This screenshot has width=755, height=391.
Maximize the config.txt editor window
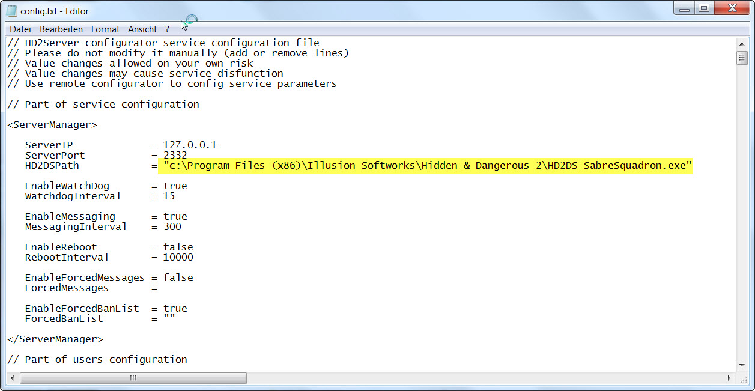704,8
